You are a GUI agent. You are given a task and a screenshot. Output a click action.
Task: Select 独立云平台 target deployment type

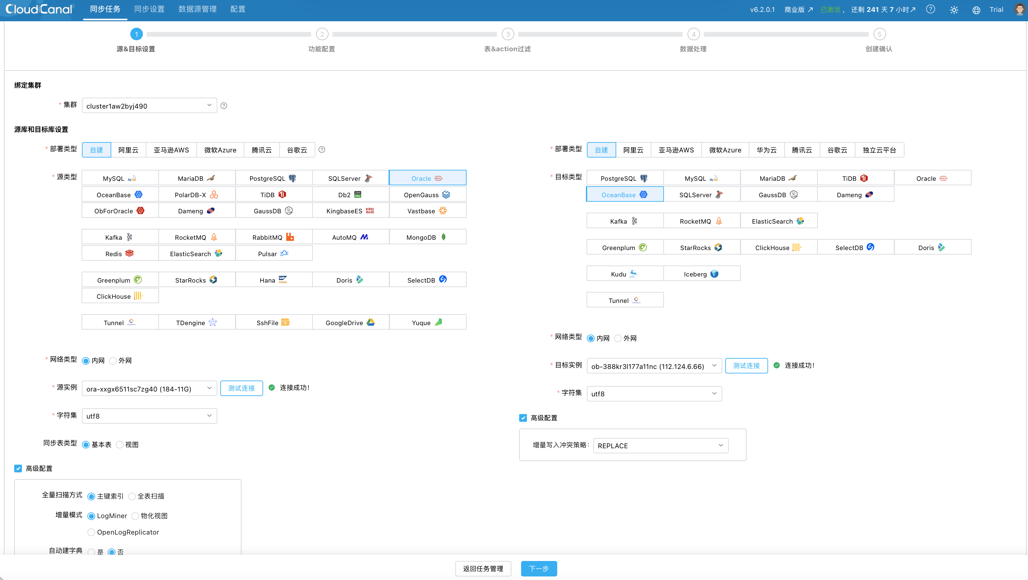tap(879, 150)
